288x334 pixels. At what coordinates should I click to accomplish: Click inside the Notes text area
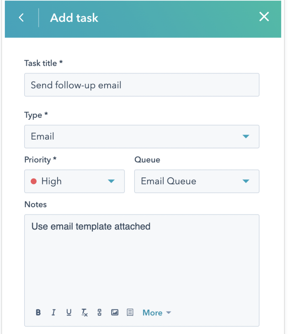[141, 255]
